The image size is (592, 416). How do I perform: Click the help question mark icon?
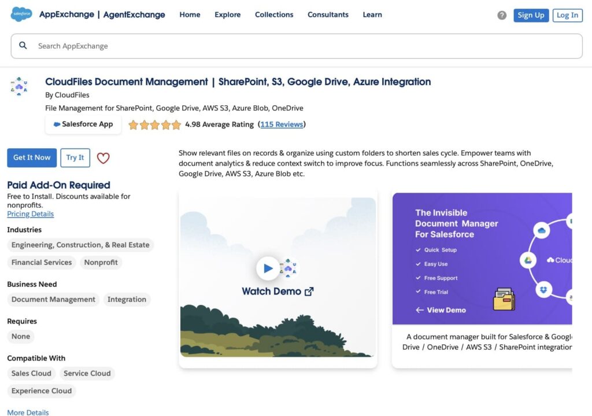[x=502, y=16]
